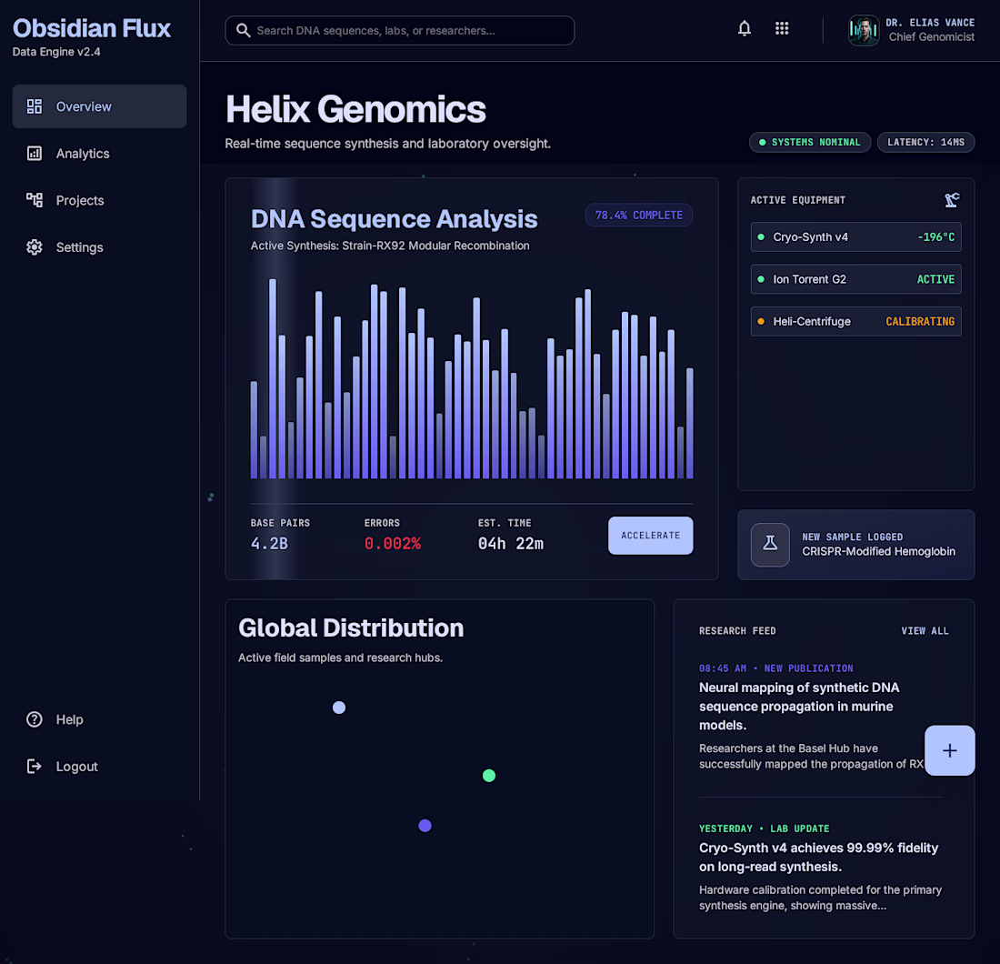The width and height of the screenshot is (1000, 964).
Task: Click the Dr. Elias Vance name
Action: (x=930, y=23)
